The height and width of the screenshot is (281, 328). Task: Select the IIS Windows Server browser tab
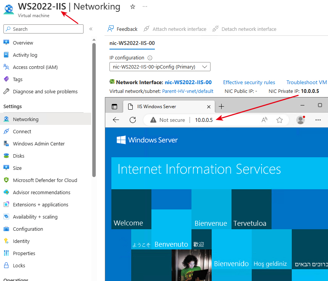[169, 107]
